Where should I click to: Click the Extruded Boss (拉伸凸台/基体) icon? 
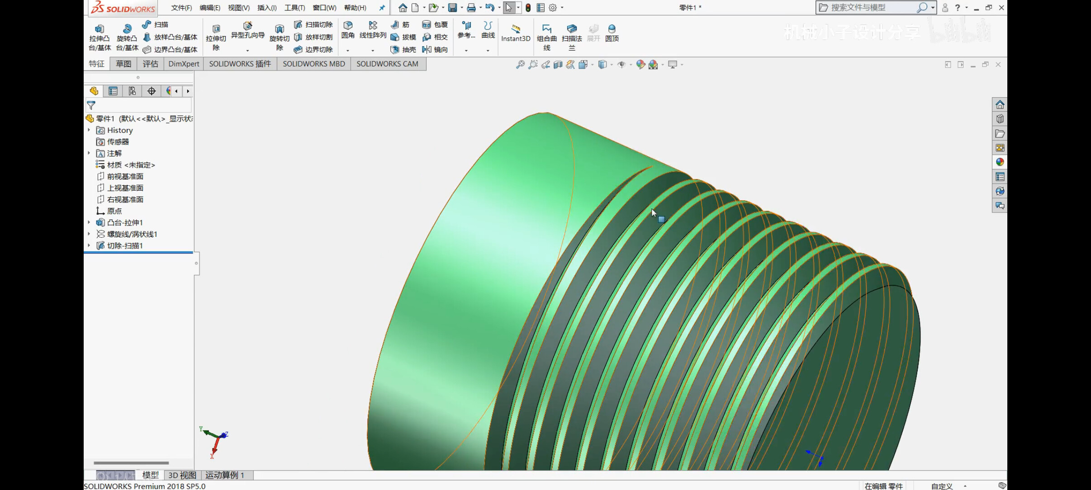(x=100, y=29)
